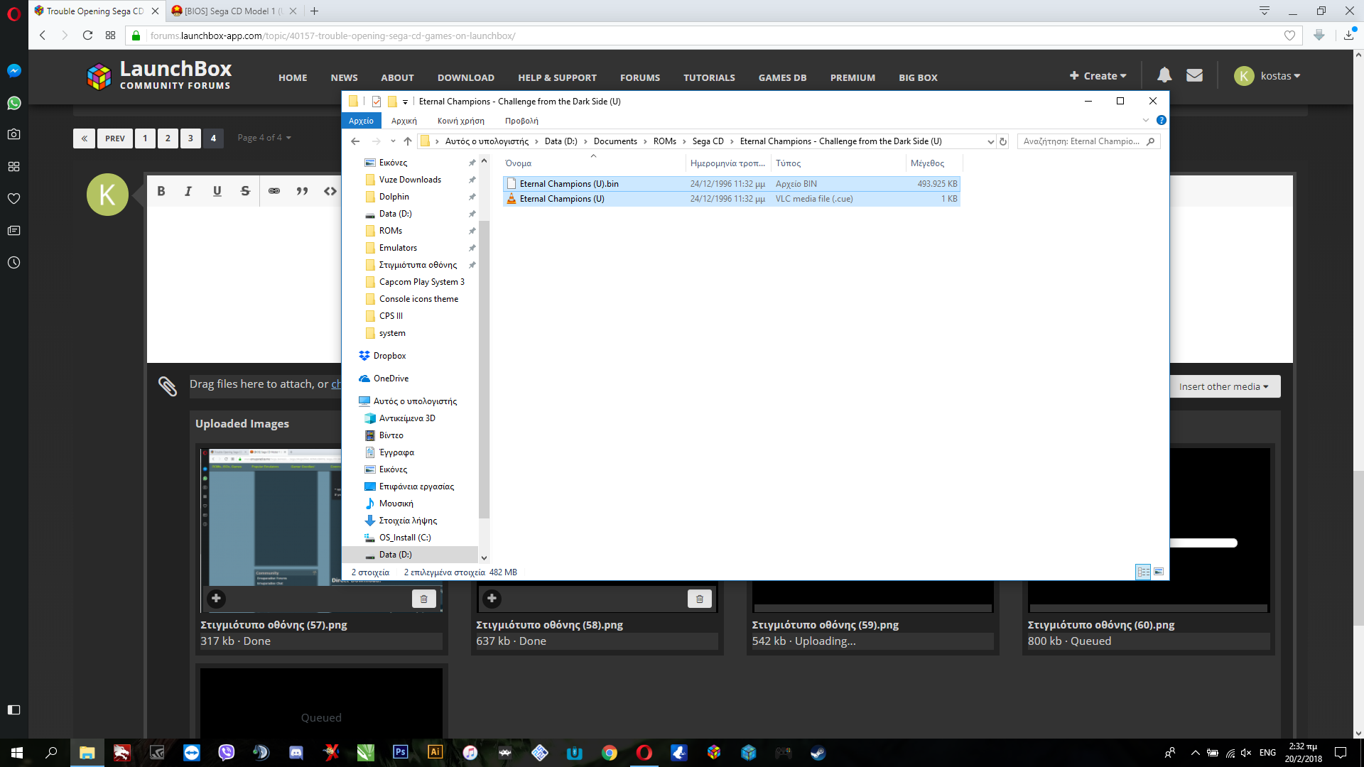This screenshot has height=767, width=1364.
Task: Insert a link with the chain icon
Action: (274, 191)
